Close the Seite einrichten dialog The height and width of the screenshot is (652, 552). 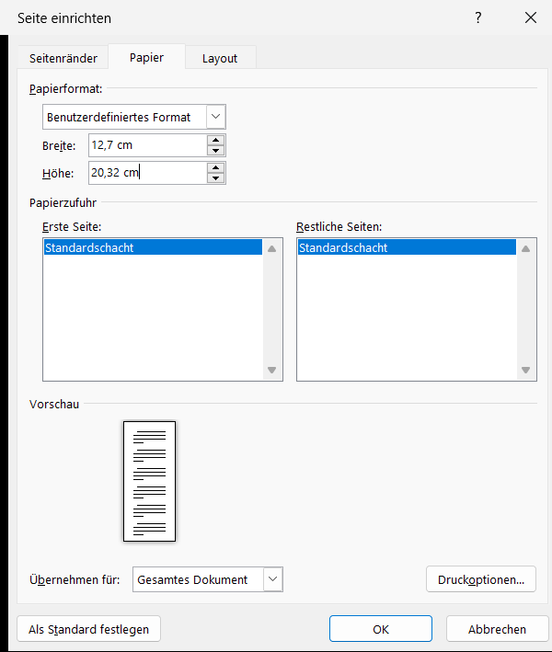coord(531,17)
